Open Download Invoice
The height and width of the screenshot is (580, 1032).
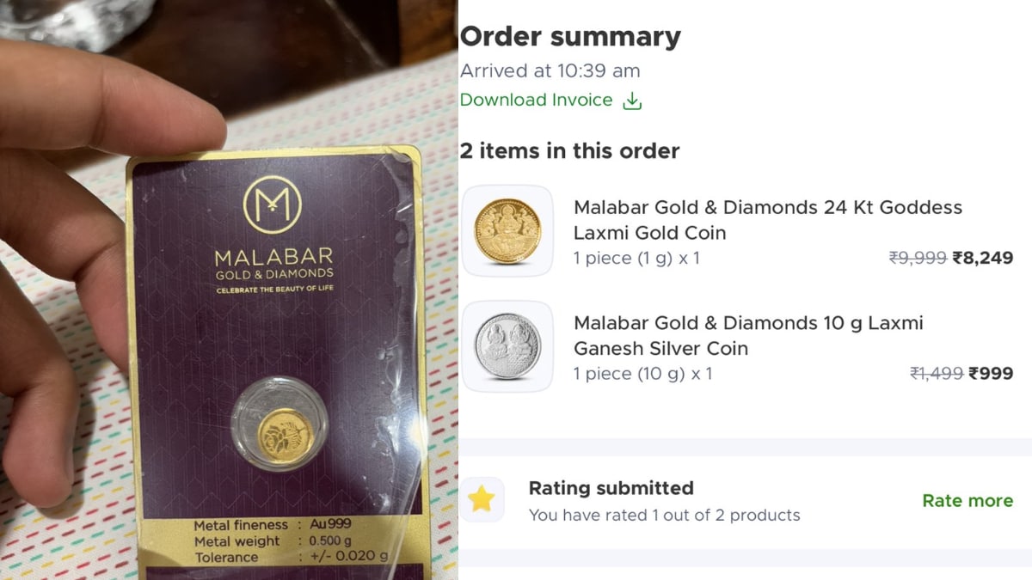[537, 100]
